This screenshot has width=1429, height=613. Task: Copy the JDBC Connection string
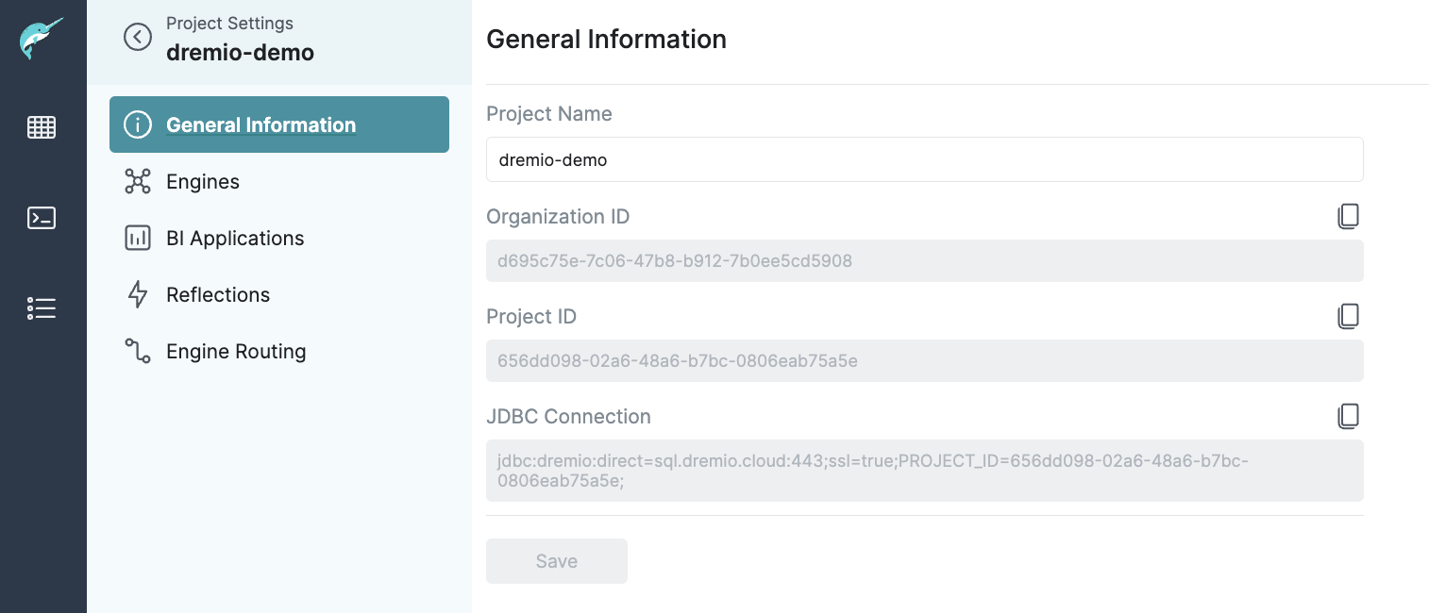point(1348,416)
